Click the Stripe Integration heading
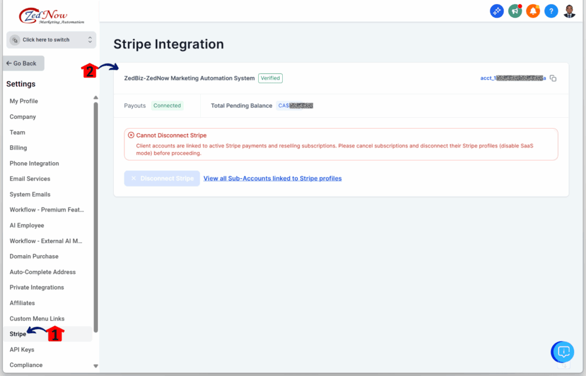The image size is (586, 376). (x=169, y=44)
